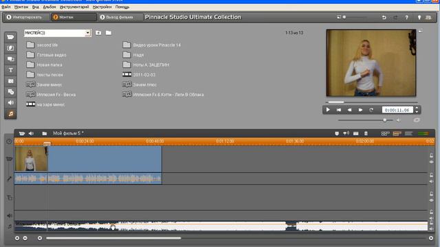Jump to the start of the movie
Image resolution: width=440 pixels, height=247 pixels.
pos(339,110)
